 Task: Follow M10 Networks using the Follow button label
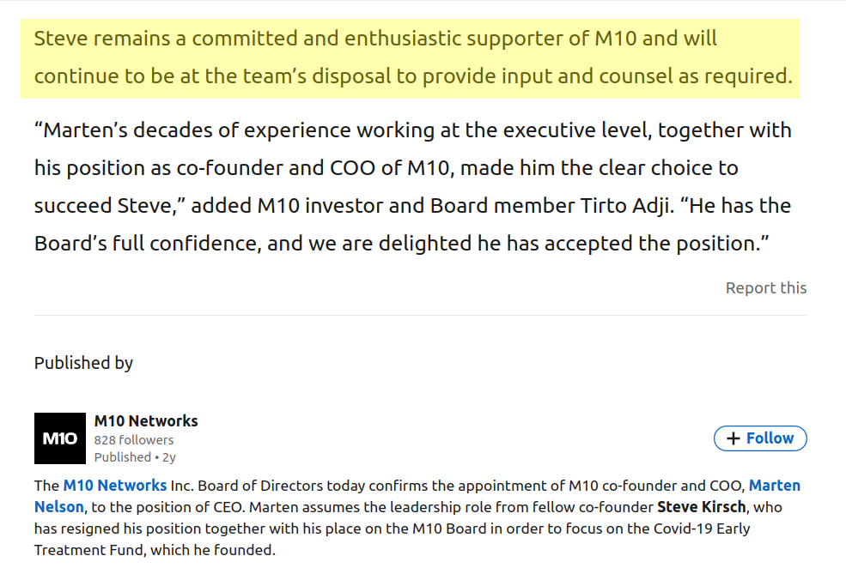click(770, 438)
